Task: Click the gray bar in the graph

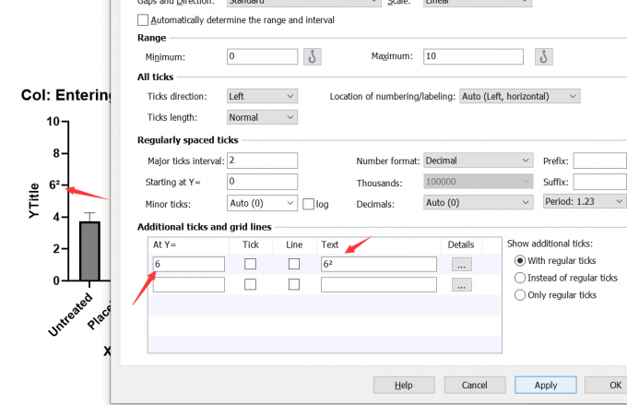Action: pyautogui.click(x=89, y=251)
